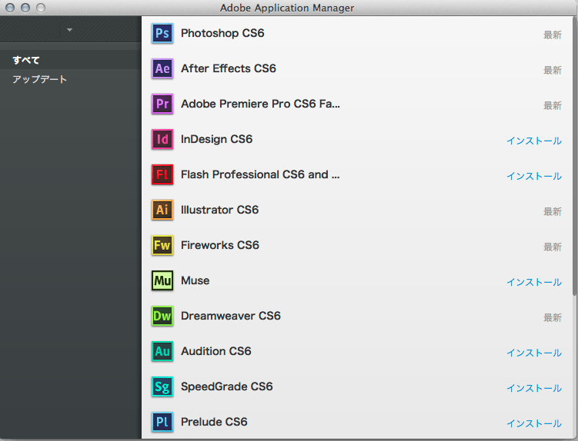Click インストール next to Muse
578x441 pixels.
pos(533,282)
